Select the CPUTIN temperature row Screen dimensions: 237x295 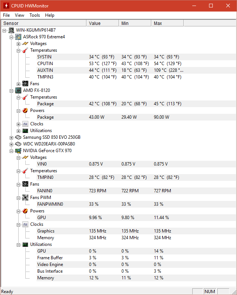[x=45, y=64]
